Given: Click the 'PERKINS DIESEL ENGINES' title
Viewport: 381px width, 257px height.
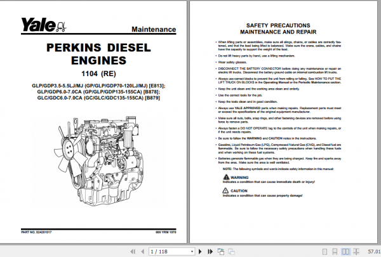Looking at the screenshot, I should (98, 54).
